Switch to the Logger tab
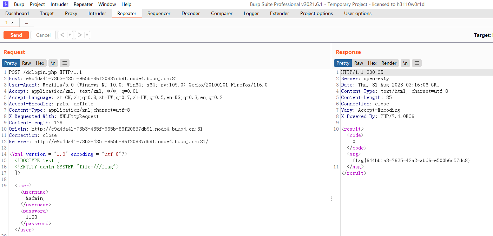The width and height of the screenshot is (493, 236). pyautogui.click(x=251, y=13)
